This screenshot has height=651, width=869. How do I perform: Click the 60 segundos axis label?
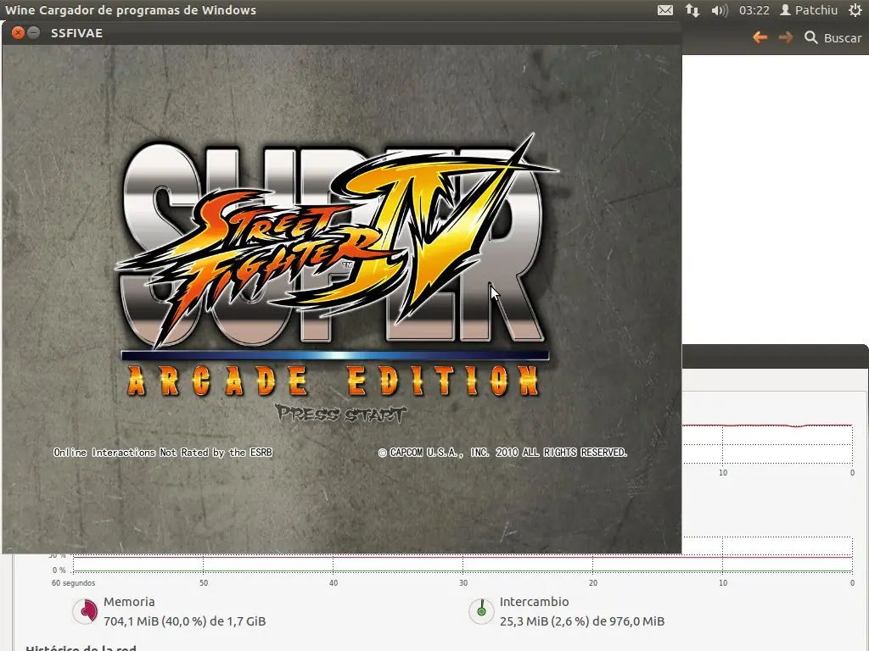click(x=73, y=583)
